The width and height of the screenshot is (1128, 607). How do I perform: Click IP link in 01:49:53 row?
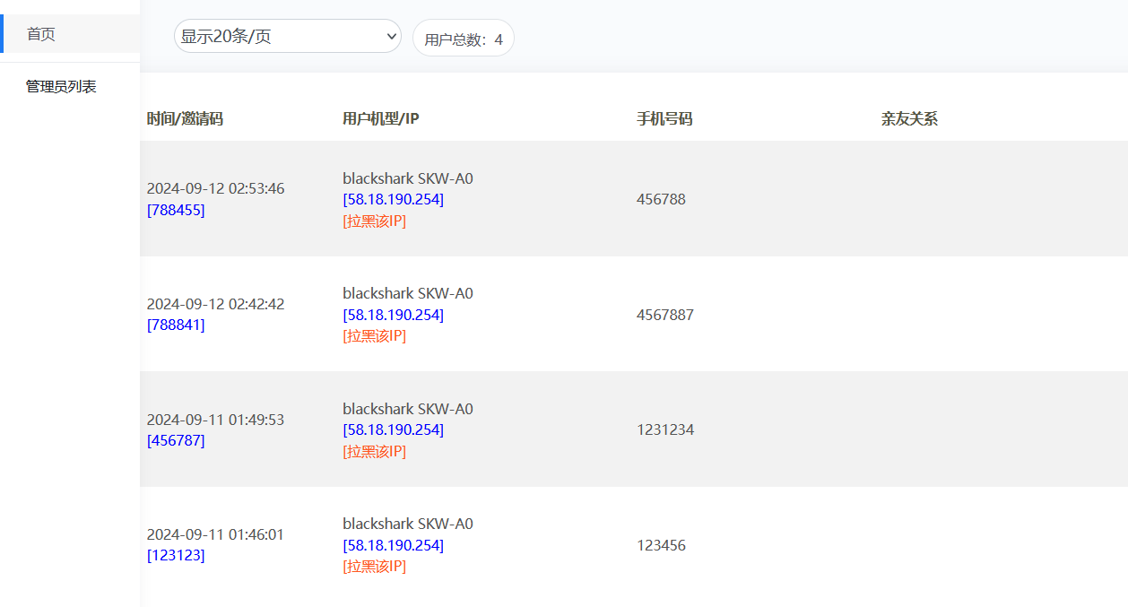393,429
